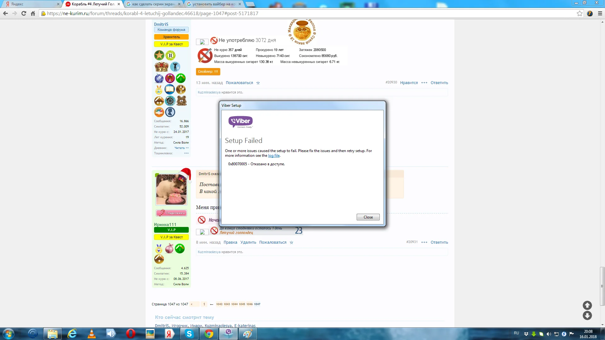The width and height of the screenshot is (605, 340).
Task: Click the ship's wheel badge in DmitriS awards
Action: [x=170, y=101]
